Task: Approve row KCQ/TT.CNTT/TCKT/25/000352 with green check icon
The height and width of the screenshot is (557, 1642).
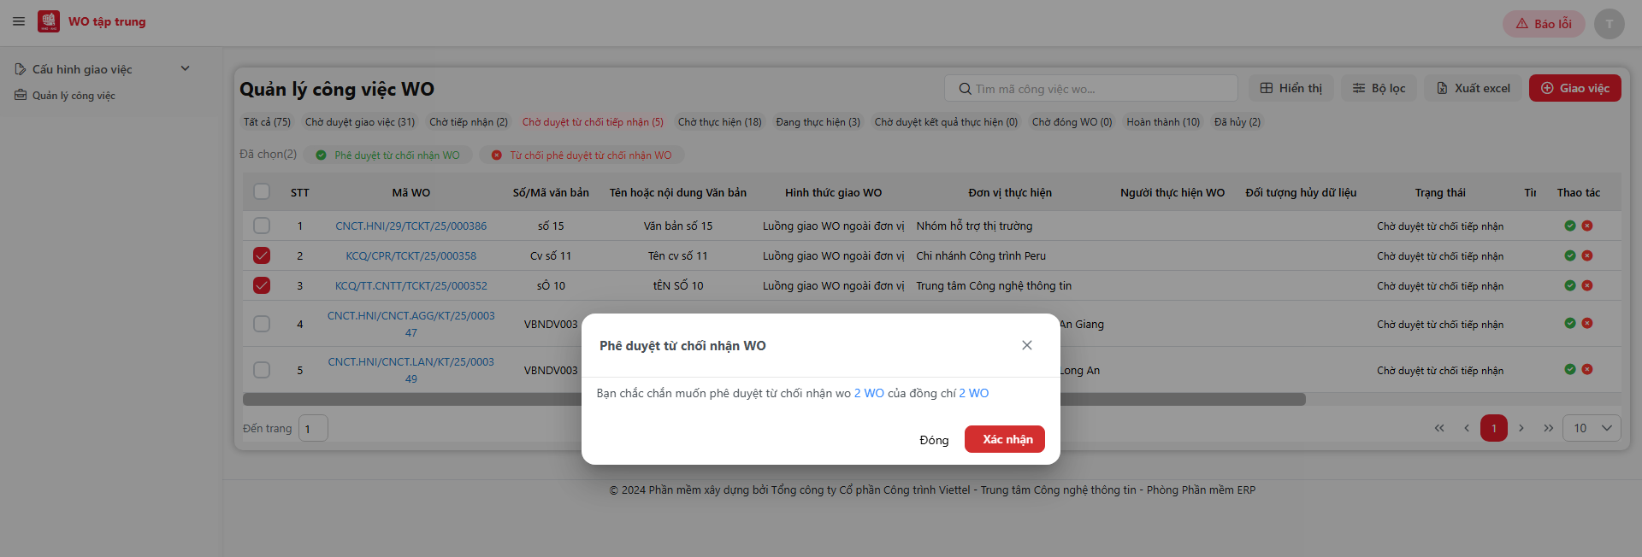Action: [1570, 285]
